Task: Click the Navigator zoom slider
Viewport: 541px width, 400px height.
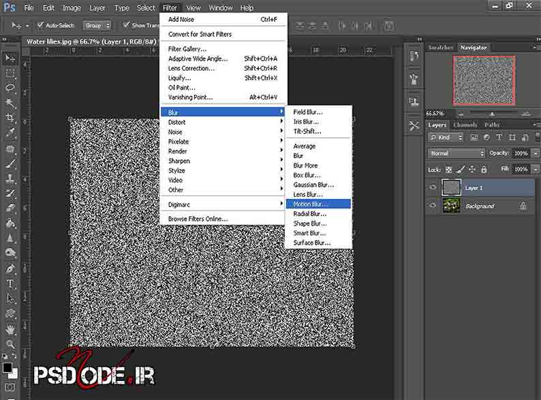Action: [x=493, y=113]
